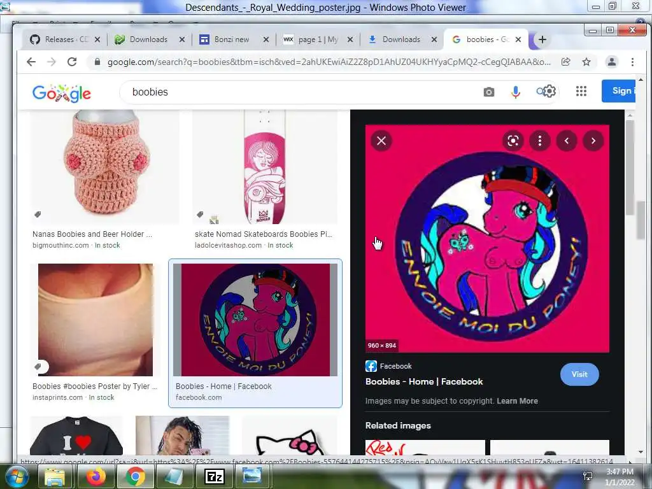Image resolution: width=652 pixels, height=489 pixels.
Task: Click the Google logo
Action: pos(62,93)
